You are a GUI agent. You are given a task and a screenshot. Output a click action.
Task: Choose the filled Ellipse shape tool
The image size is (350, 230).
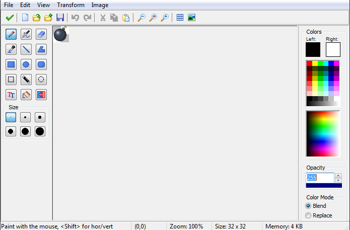(x=26, y=64)
